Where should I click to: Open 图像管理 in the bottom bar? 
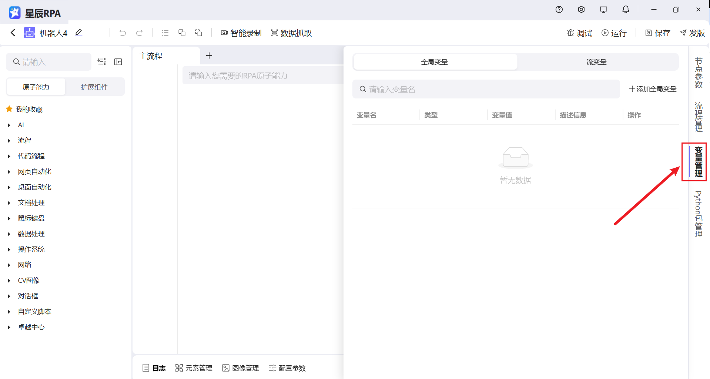[240, 368]
